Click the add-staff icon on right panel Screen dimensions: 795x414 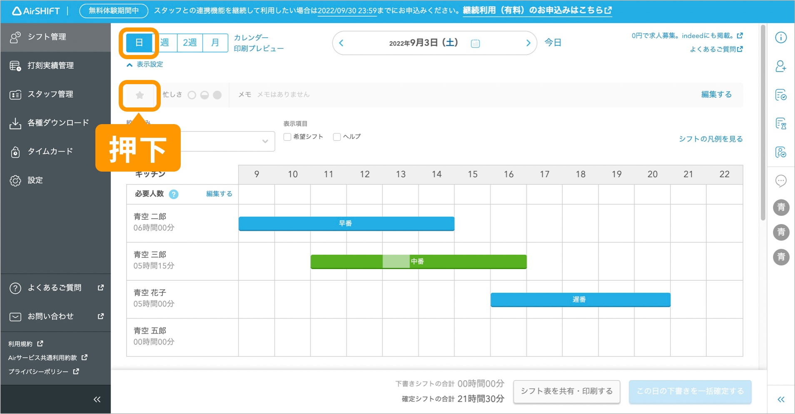(781, 66)
